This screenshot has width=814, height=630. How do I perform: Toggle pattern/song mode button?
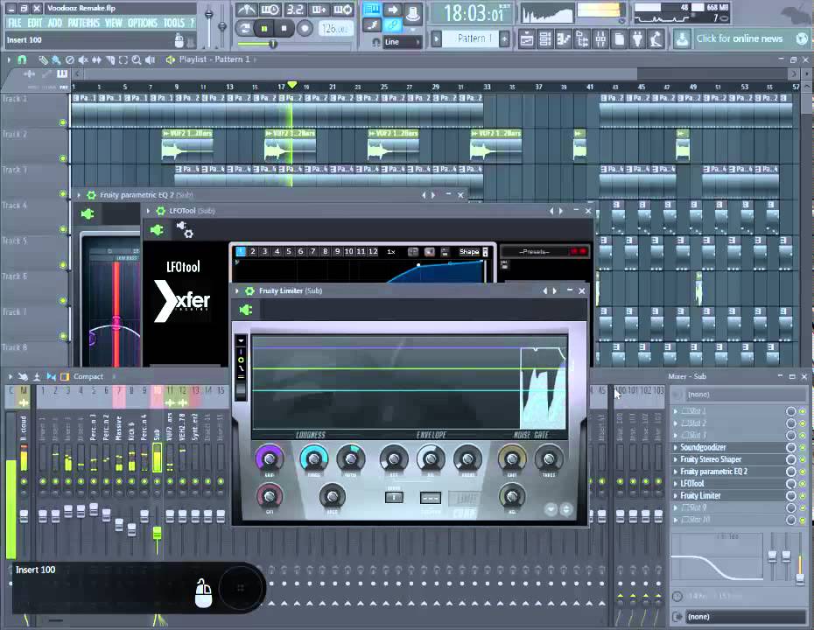(x=243, y=28)
